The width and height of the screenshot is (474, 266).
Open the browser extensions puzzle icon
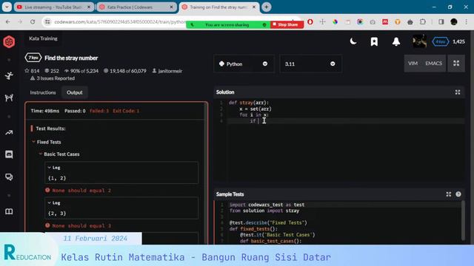click(x=423, y=21)
